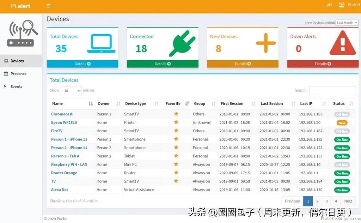Viewport: 361px width, 223px height.
Task: Click the pi4 label in header
Action: [x=329, y=5]
